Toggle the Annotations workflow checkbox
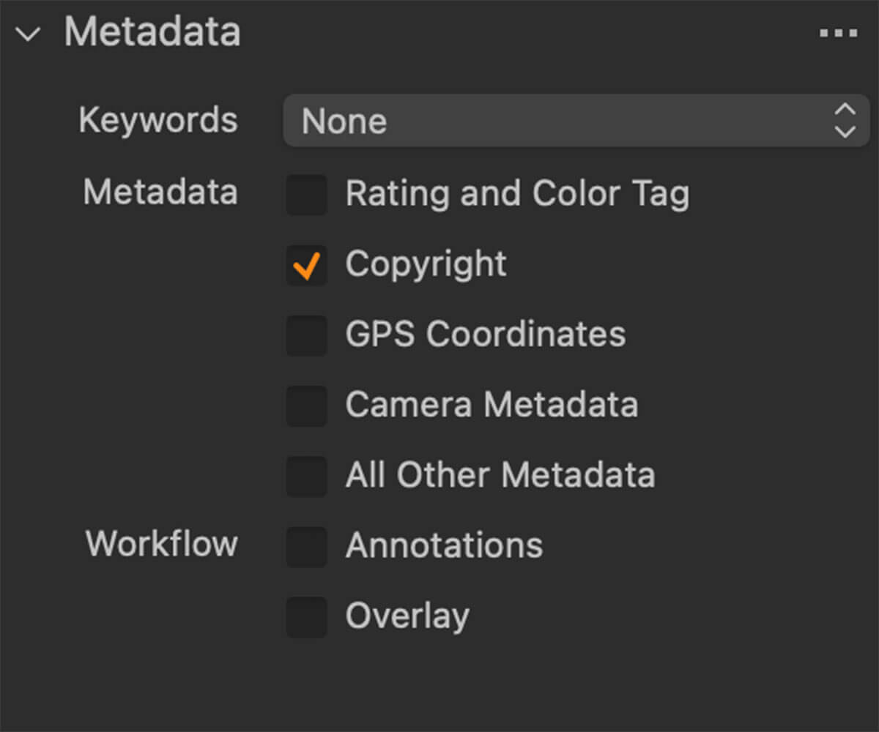This screenshot has width=879, height=732. coord(306,546)
